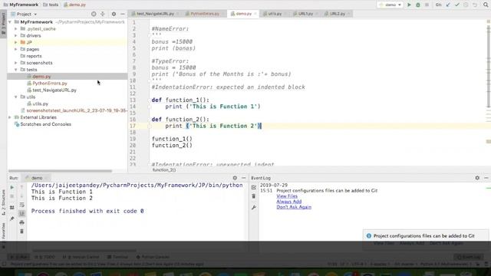Image resolution: width=491 pixels, height=276 pixels.
Task: Start debugging with the bug icon
Action: point(417,5)
